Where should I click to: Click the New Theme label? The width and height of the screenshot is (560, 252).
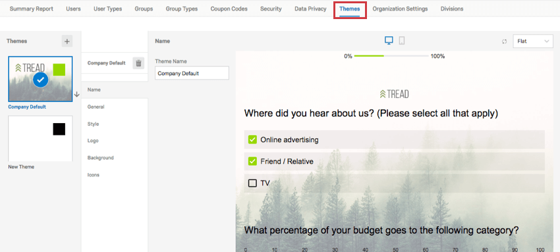(21, 167)
